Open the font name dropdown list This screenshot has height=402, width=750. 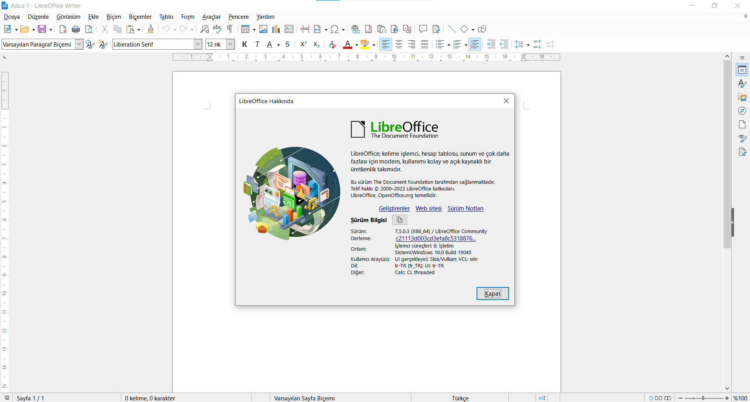(198, 45)
